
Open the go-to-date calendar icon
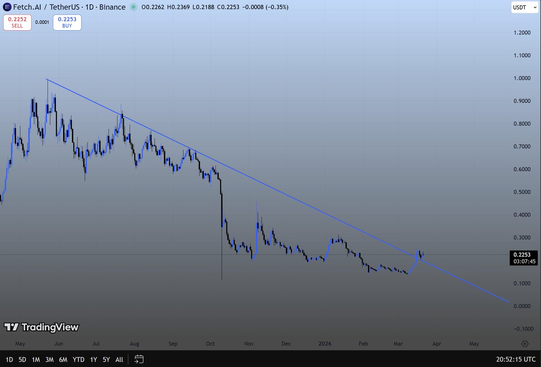(x=139, y=359)
